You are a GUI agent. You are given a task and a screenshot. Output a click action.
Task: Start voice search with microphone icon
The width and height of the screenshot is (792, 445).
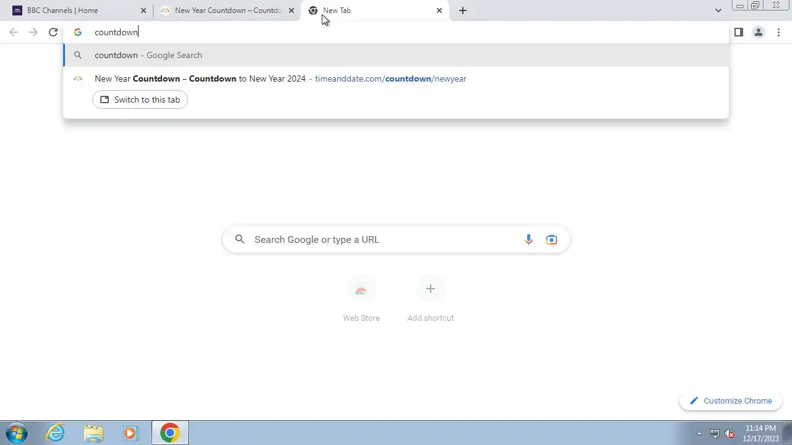pyautogui.click(x=528, y=240)
